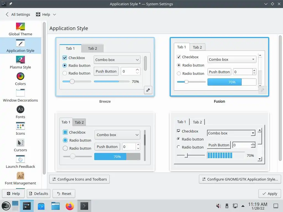Screen dimensions: 283x212
Task: Open Plasma Style sidebar icon
Action: [x=20, y=60]
